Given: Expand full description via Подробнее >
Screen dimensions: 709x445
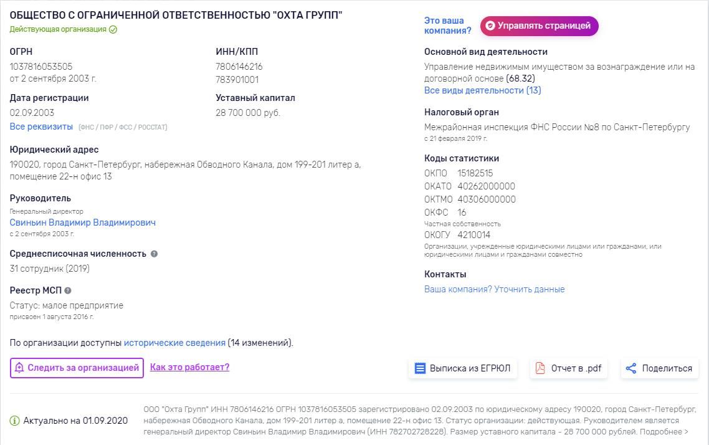Looking at the screenshot, I should [x=664, y=431].
